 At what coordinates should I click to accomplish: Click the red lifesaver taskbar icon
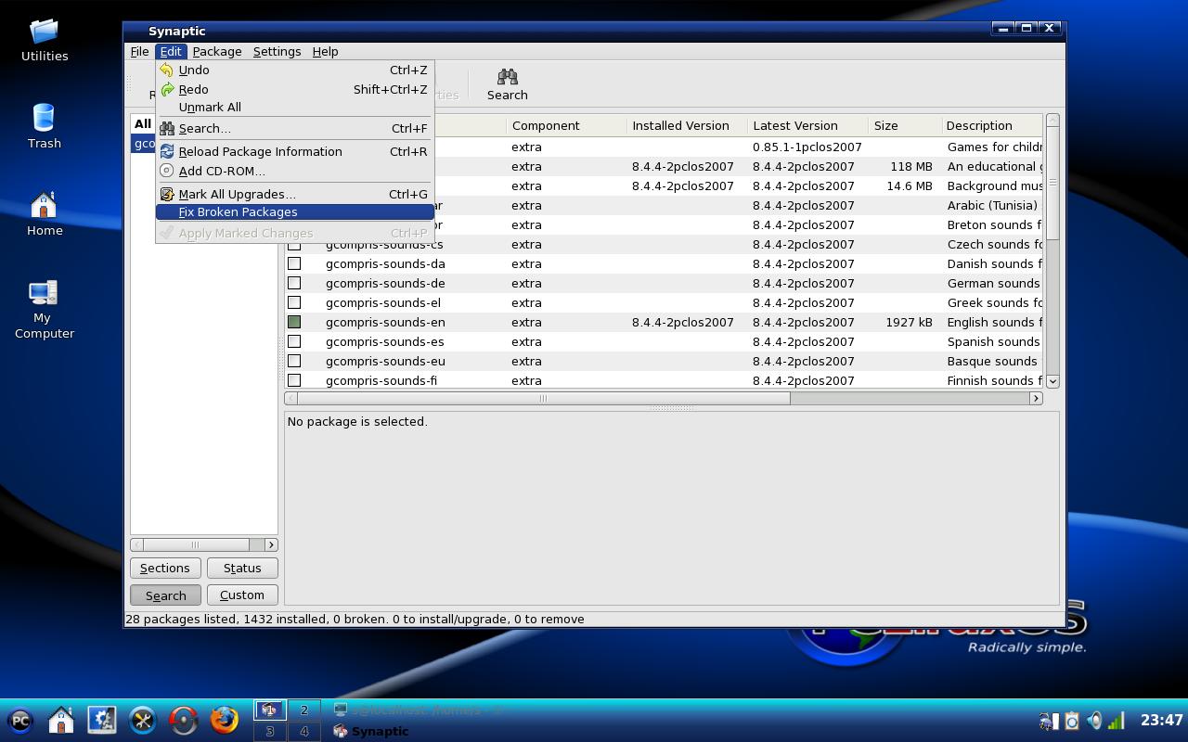[x=184, y=721]
